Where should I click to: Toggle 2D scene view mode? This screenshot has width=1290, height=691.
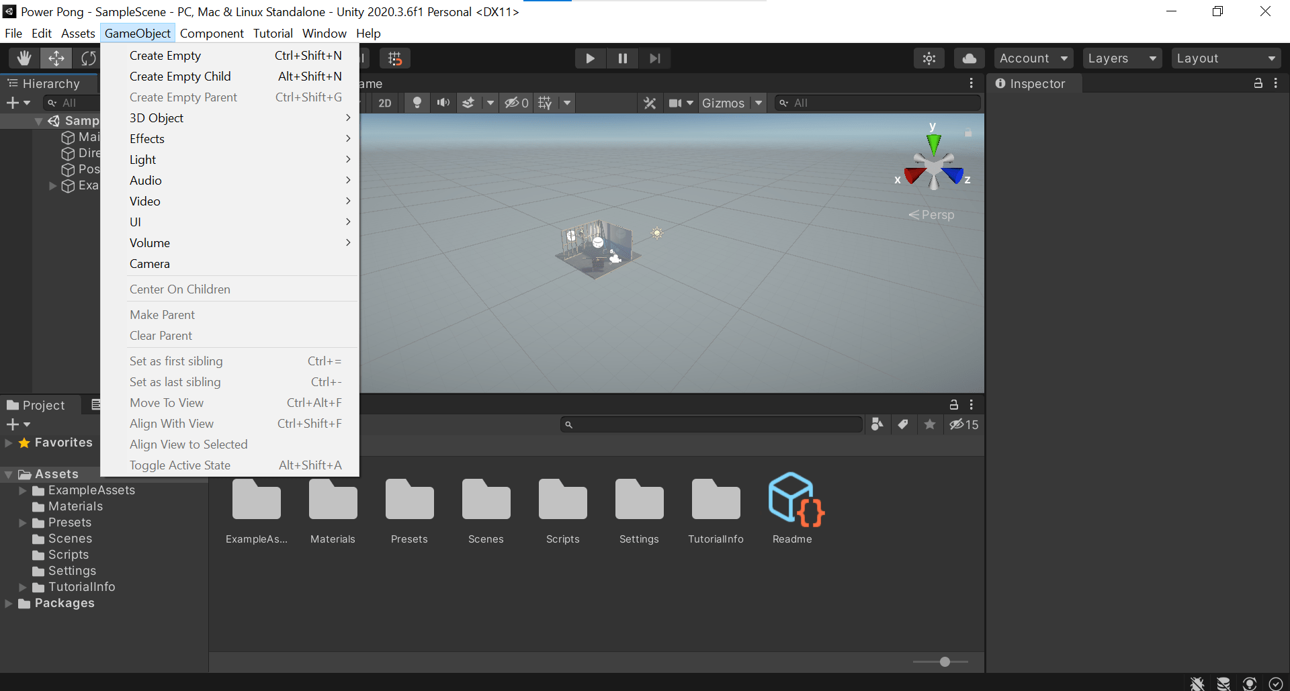385,103
